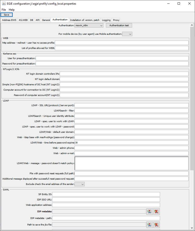
Task: Focus Password for preauthentication field
Action: [112, 64]
